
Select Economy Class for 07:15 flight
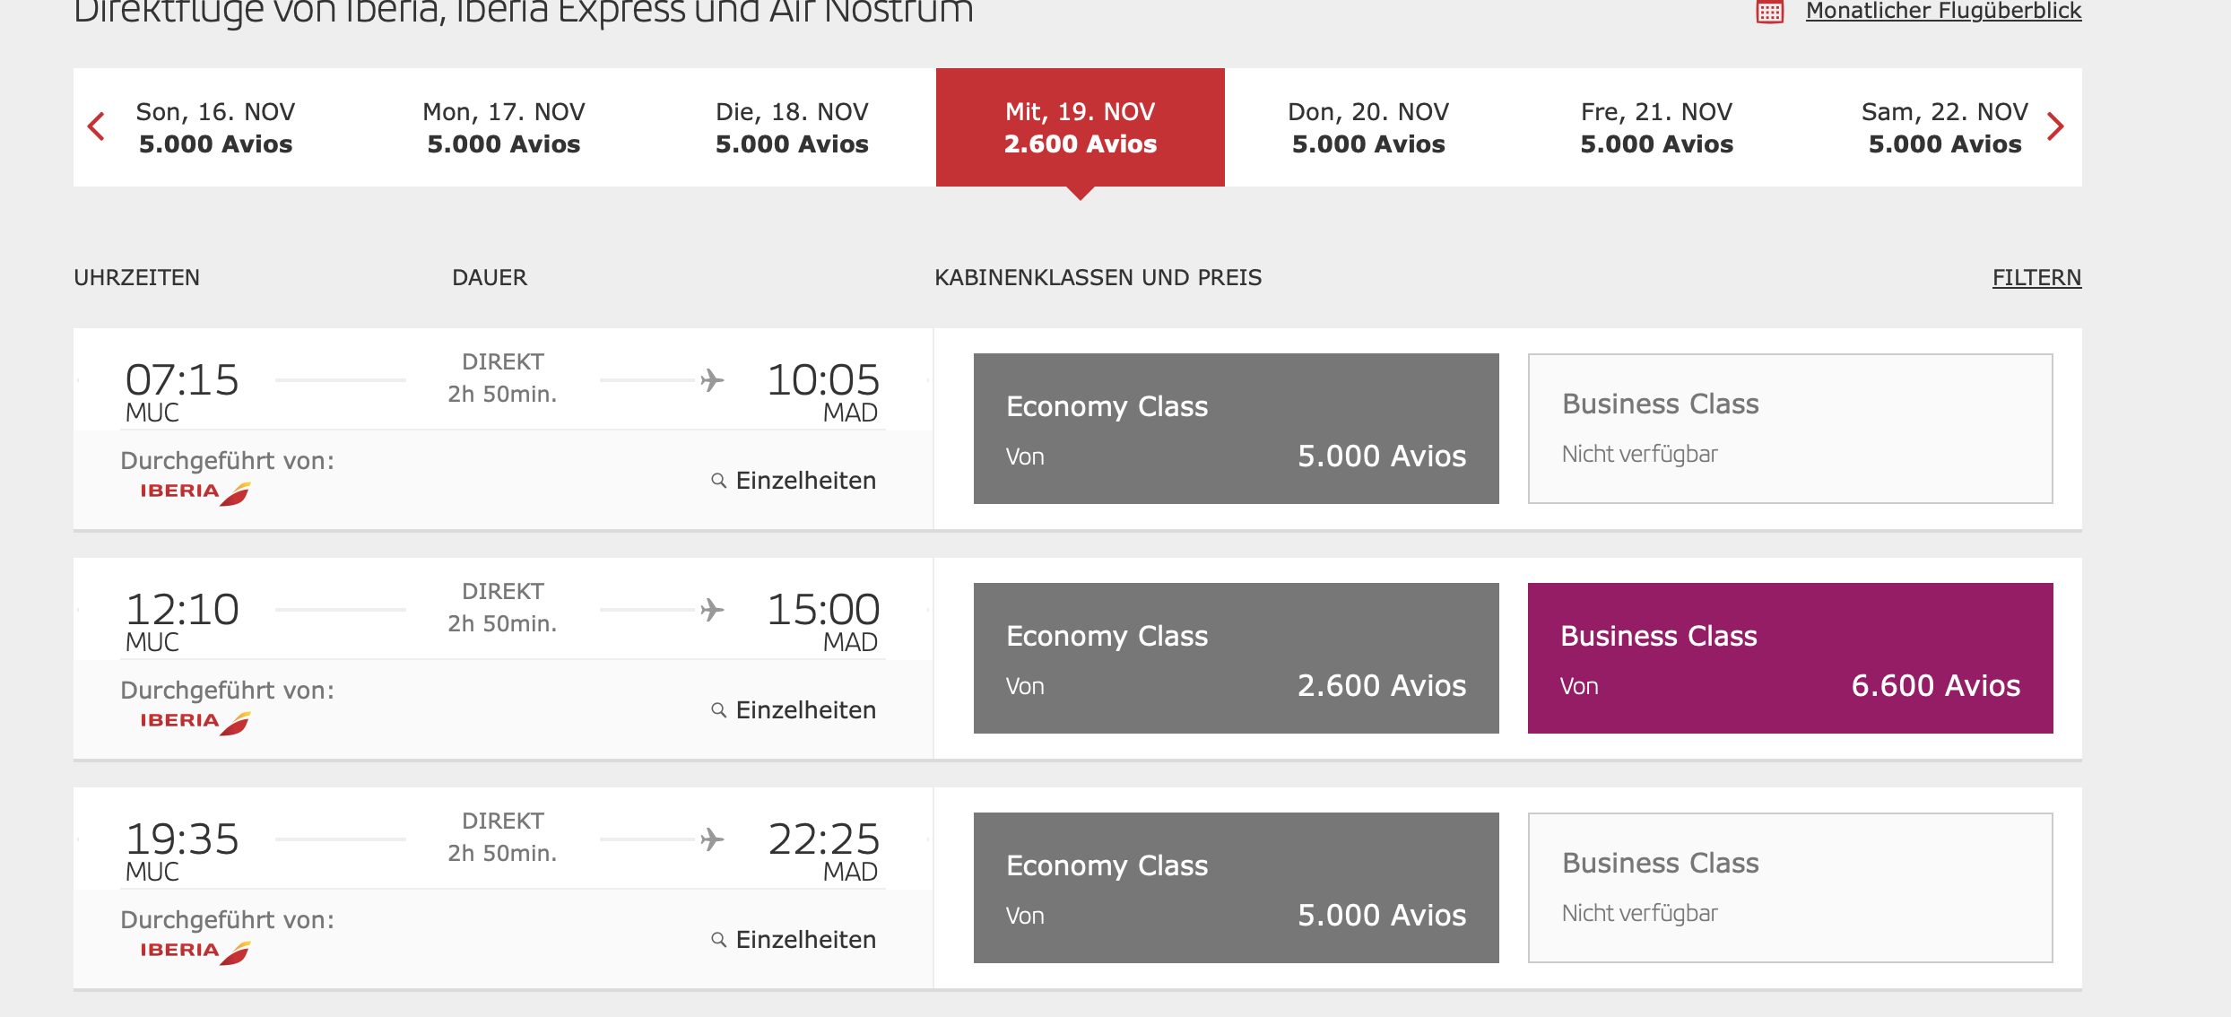pos(1236,429)
